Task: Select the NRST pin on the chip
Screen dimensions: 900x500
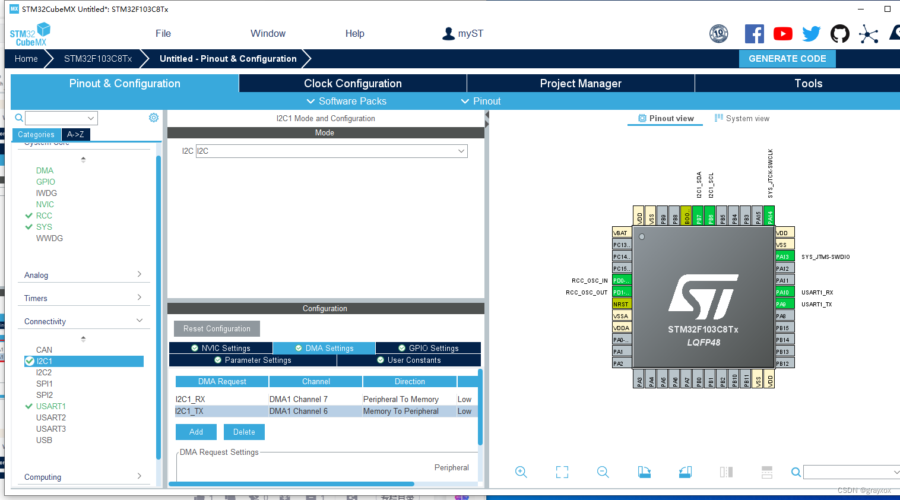Action: (622, 304)
